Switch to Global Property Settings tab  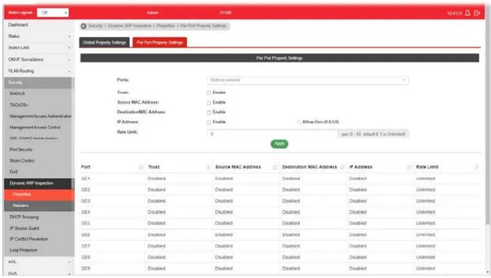pyautogui.click(x=104, y=42)
